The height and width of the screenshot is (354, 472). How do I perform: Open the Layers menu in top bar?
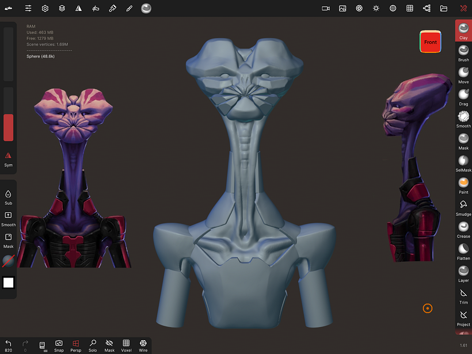tap(62, 9)
